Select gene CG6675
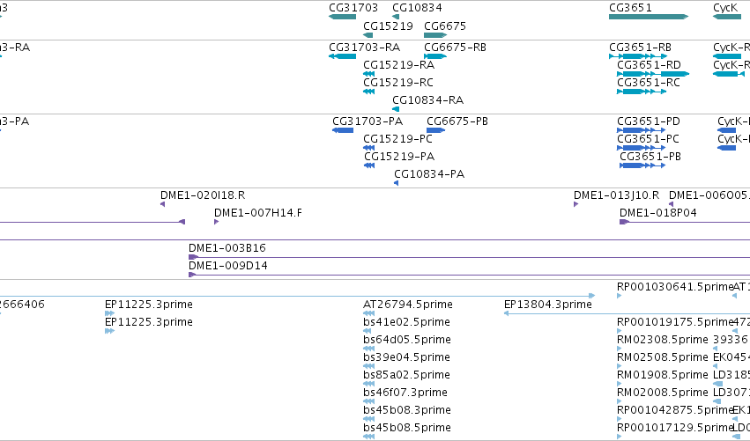Viewport: 750px width, 441px height. [435, 35]
